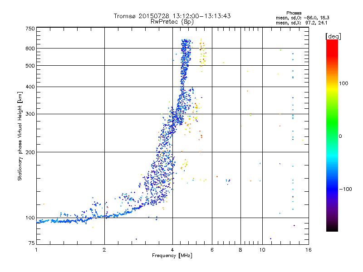This screenshot has width=363, height=272.
Task: Click the y-axis tick label '600'
Action: coord(30,49)
